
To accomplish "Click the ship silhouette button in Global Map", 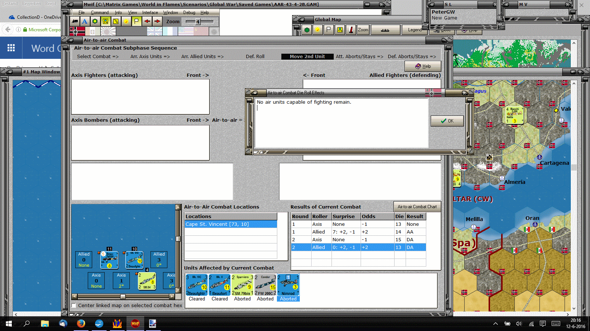I will point(385,30).
